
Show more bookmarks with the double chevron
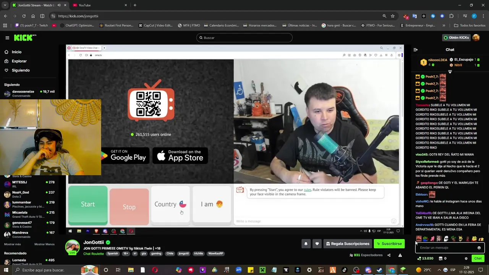(444, 26)
